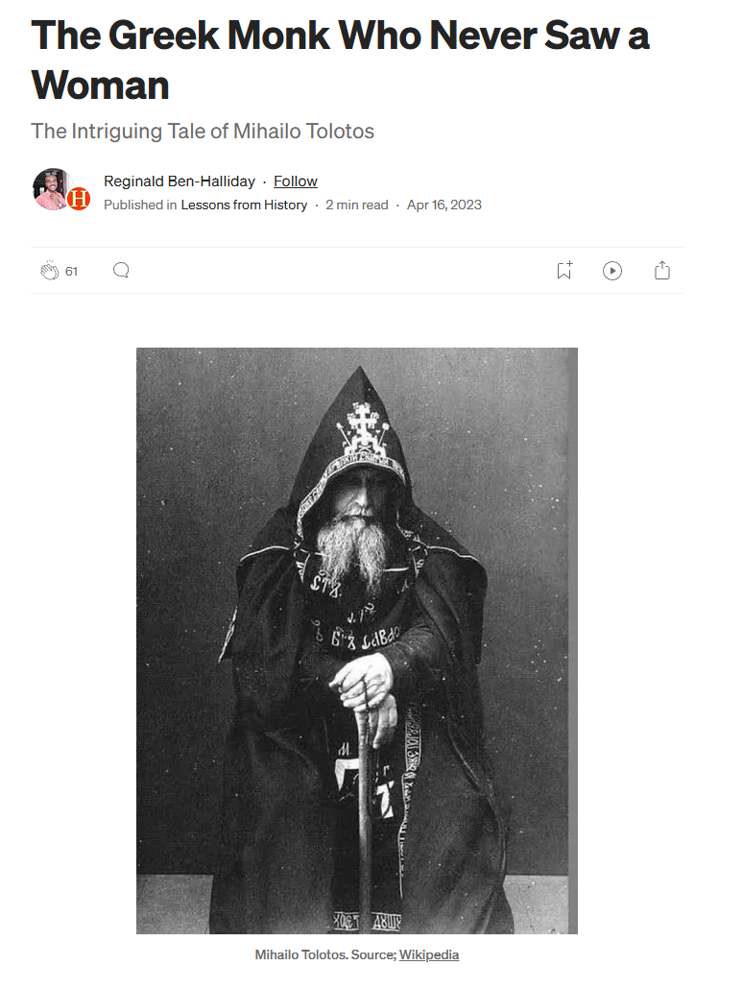Open the responses comment bubble

(x=121, y=271)
